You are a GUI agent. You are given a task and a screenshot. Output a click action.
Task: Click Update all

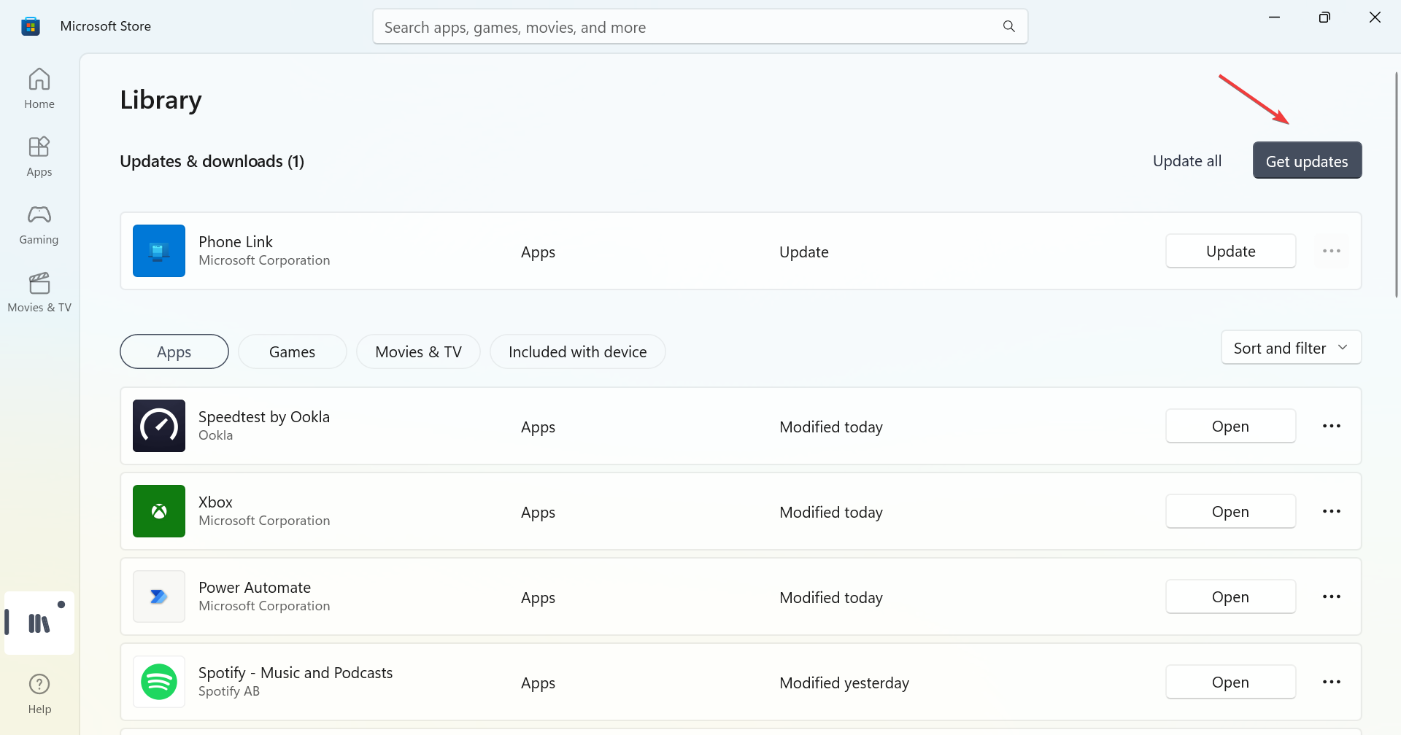[1187, 160]
